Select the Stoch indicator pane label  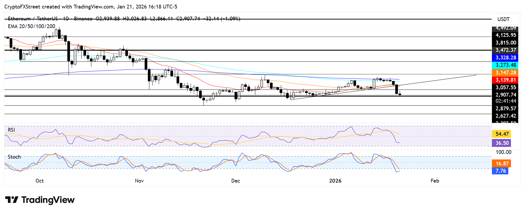(14, 157)
